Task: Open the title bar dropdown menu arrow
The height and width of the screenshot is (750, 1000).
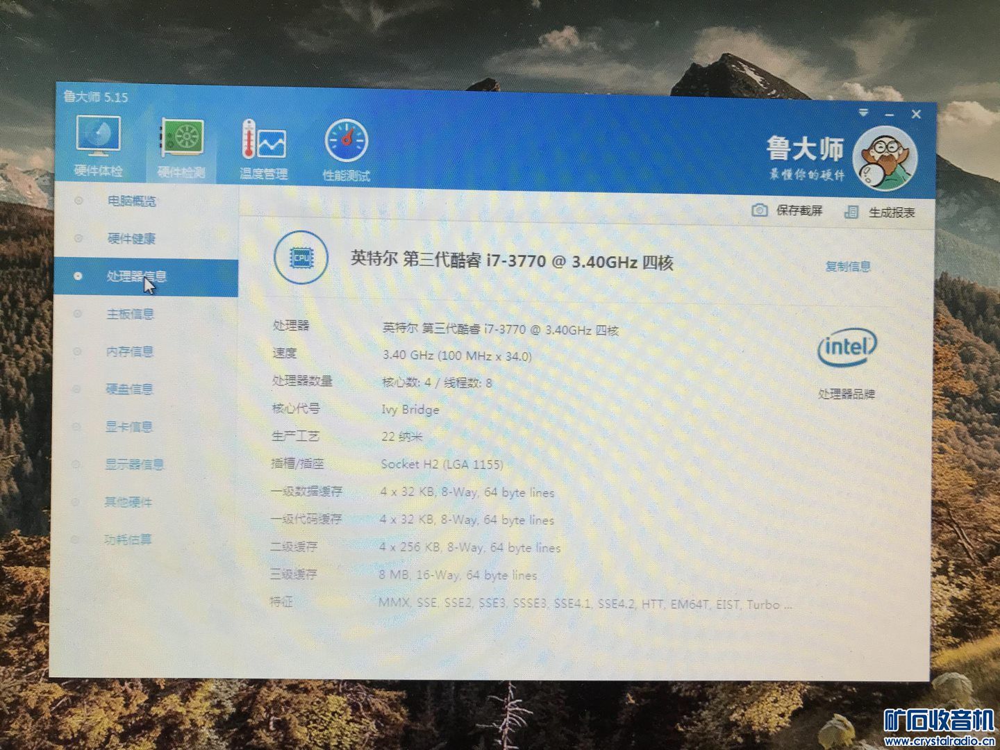Action: click(x=864, y=112)
